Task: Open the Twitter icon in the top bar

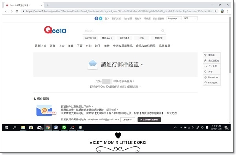Action: click(x=101, y=18)
